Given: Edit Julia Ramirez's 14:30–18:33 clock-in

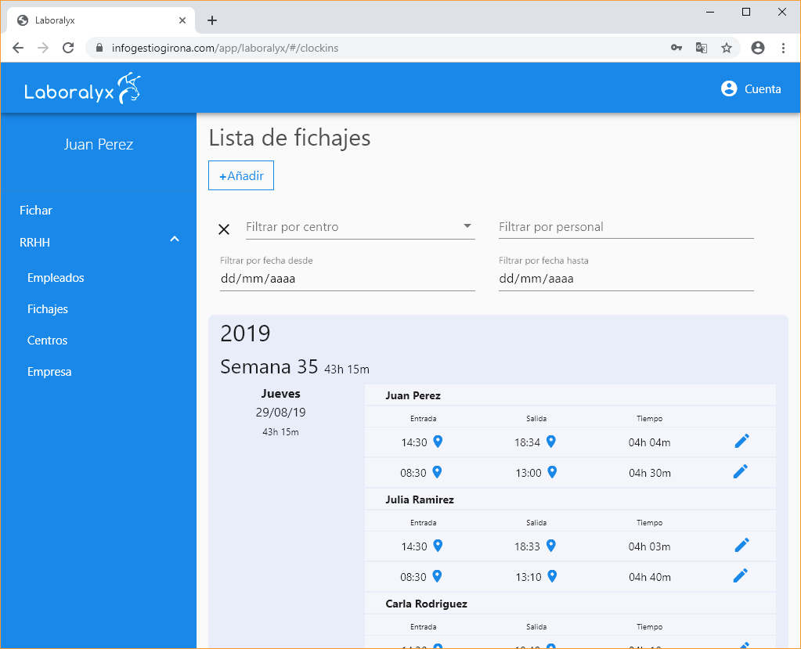Looking at the screenshot, I should (x=741, y=545).
